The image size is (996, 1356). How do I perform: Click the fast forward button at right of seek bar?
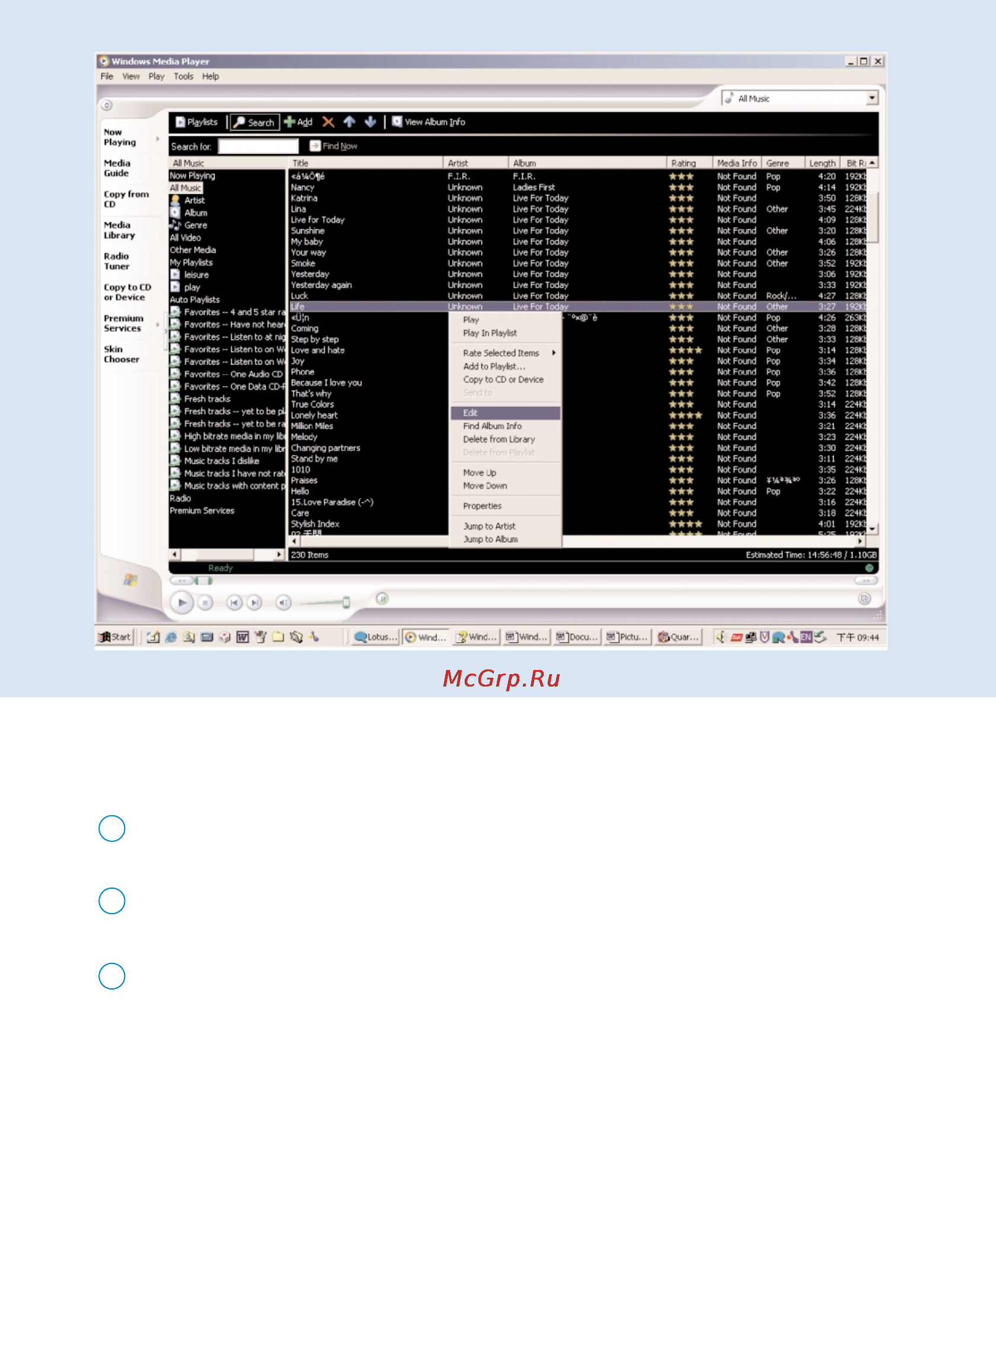[x=866, y=580]
